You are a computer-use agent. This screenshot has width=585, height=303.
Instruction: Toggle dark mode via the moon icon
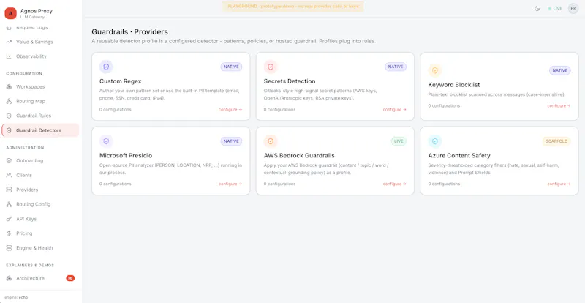pyautogui.click(x=537, y=8)
